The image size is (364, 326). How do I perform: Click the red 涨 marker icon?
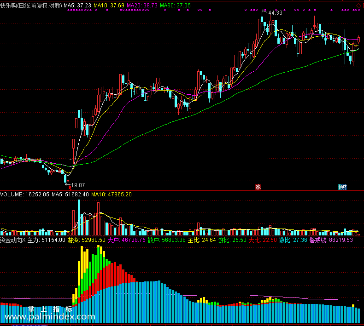click(x=258, y=187)
